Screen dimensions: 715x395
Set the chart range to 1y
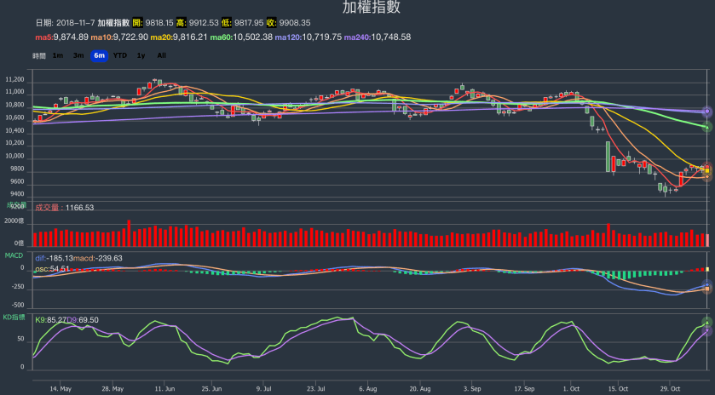(141, 55)
